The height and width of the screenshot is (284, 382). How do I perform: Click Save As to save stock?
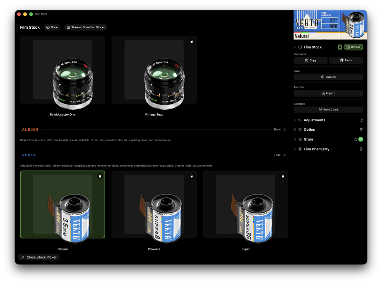click(x=328, y=77)
